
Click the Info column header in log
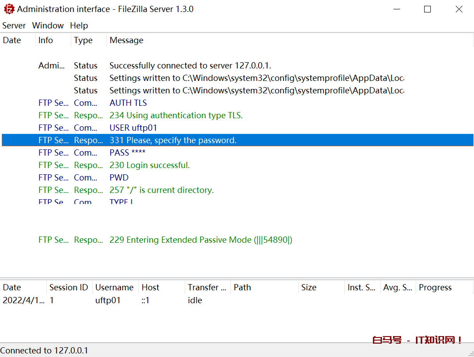(45, 40)
